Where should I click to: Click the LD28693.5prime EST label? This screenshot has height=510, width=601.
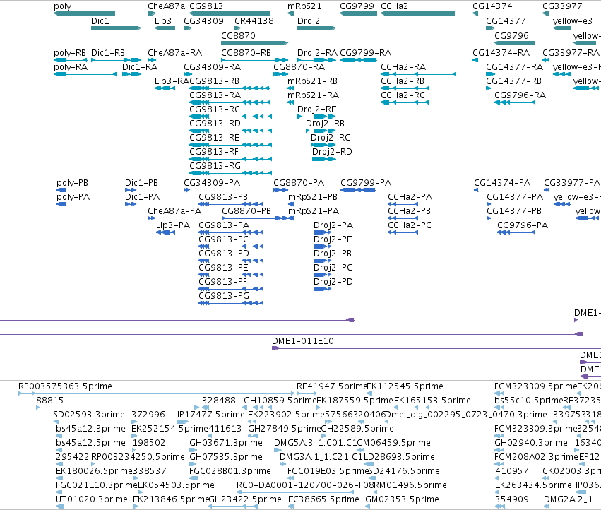[399, 457]
